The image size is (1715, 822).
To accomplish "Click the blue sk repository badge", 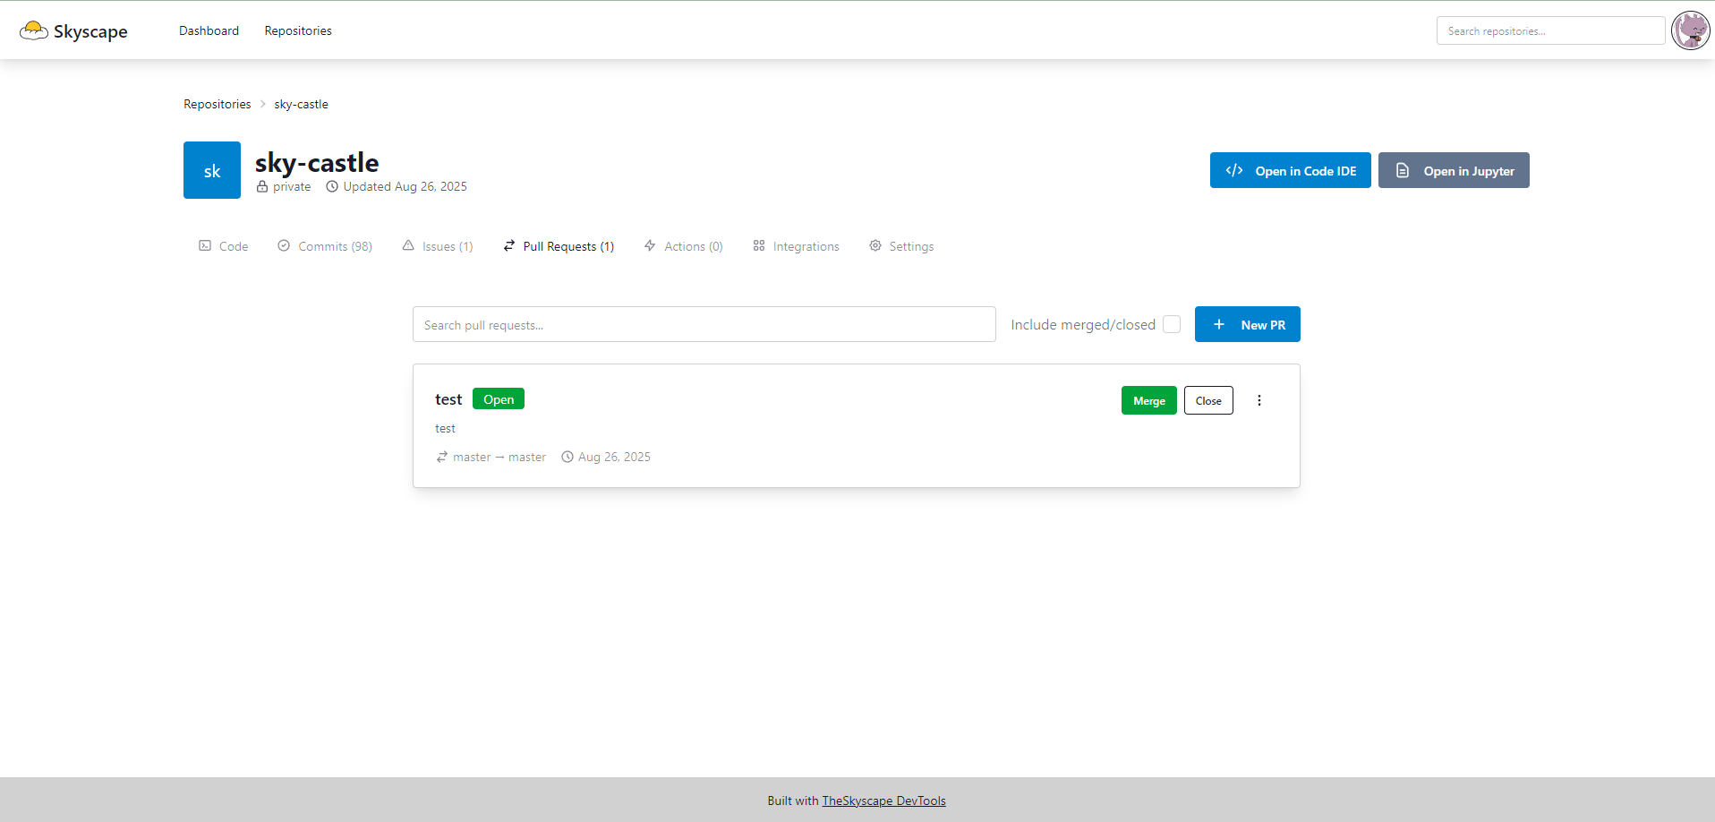I will pos(212,170).
